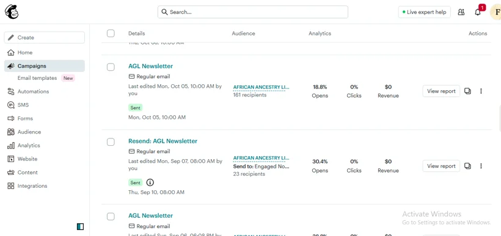The height and width of the screenshot is (236, 501).
Task: Open more actions for Oct 05 AGL Newsletter
Action: [x=481, y=91]
